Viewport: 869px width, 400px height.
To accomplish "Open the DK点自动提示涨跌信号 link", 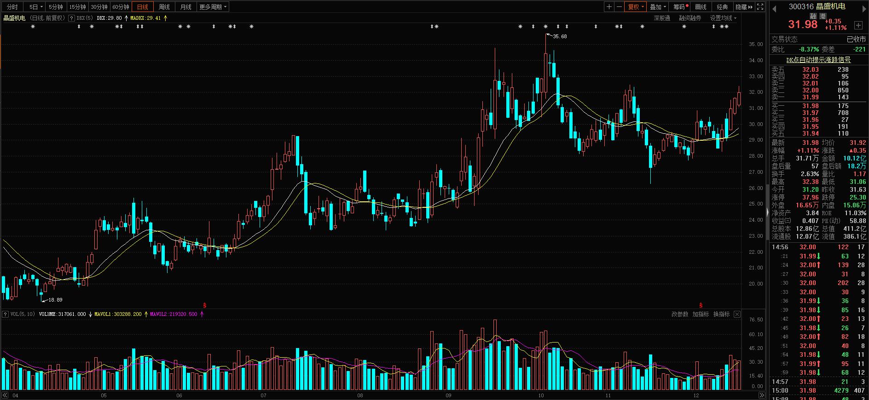I will click(818, 60).
